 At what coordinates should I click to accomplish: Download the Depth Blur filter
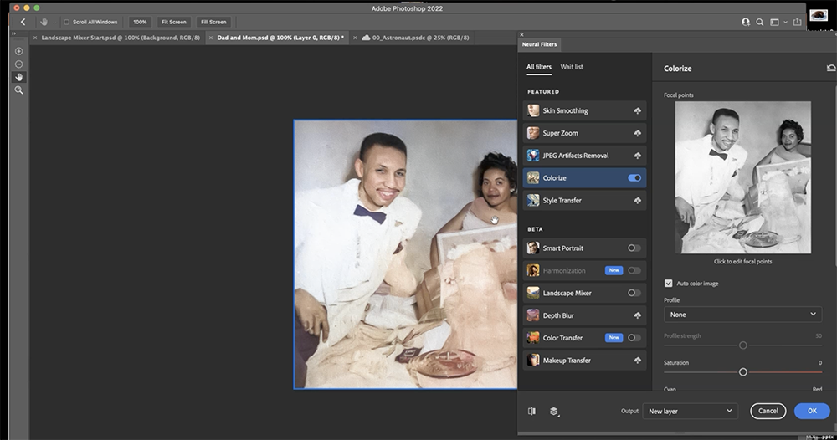click(637, 315)
